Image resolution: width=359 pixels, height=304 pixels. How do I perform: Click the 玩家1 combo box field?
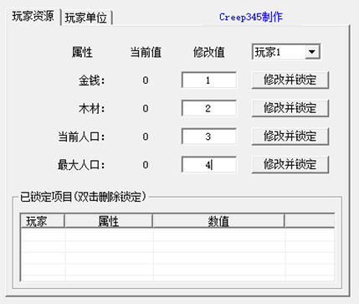tap(286, 52)
